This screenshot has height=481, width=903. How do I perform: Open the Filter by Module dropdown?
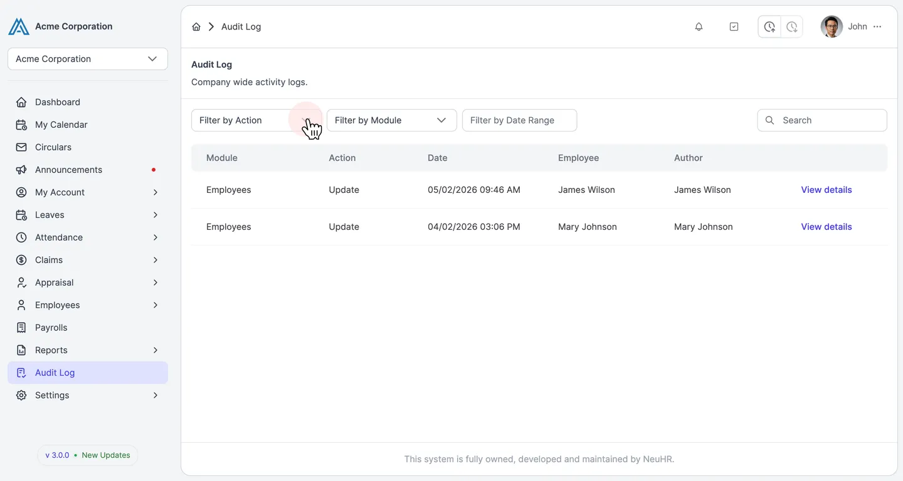click(392, 120)
